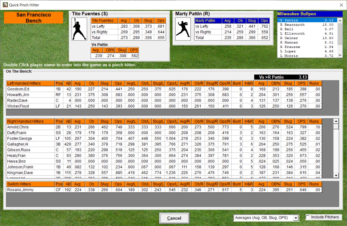Viewport: 347px width, 226px height.
Task: Close the Quick Pinch Hitter window
Action: pos(341,5)
